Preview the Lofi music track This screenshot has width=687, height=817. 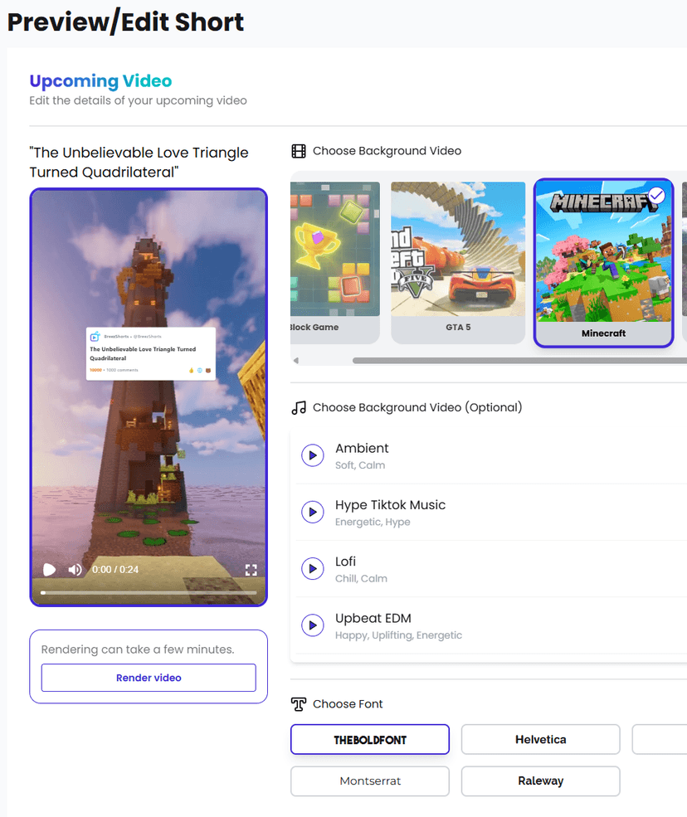tap(313, 568)
